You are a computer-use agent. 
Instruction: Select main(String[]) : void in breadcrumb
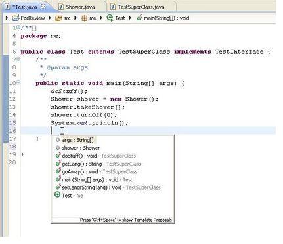[x=167, y=18]
